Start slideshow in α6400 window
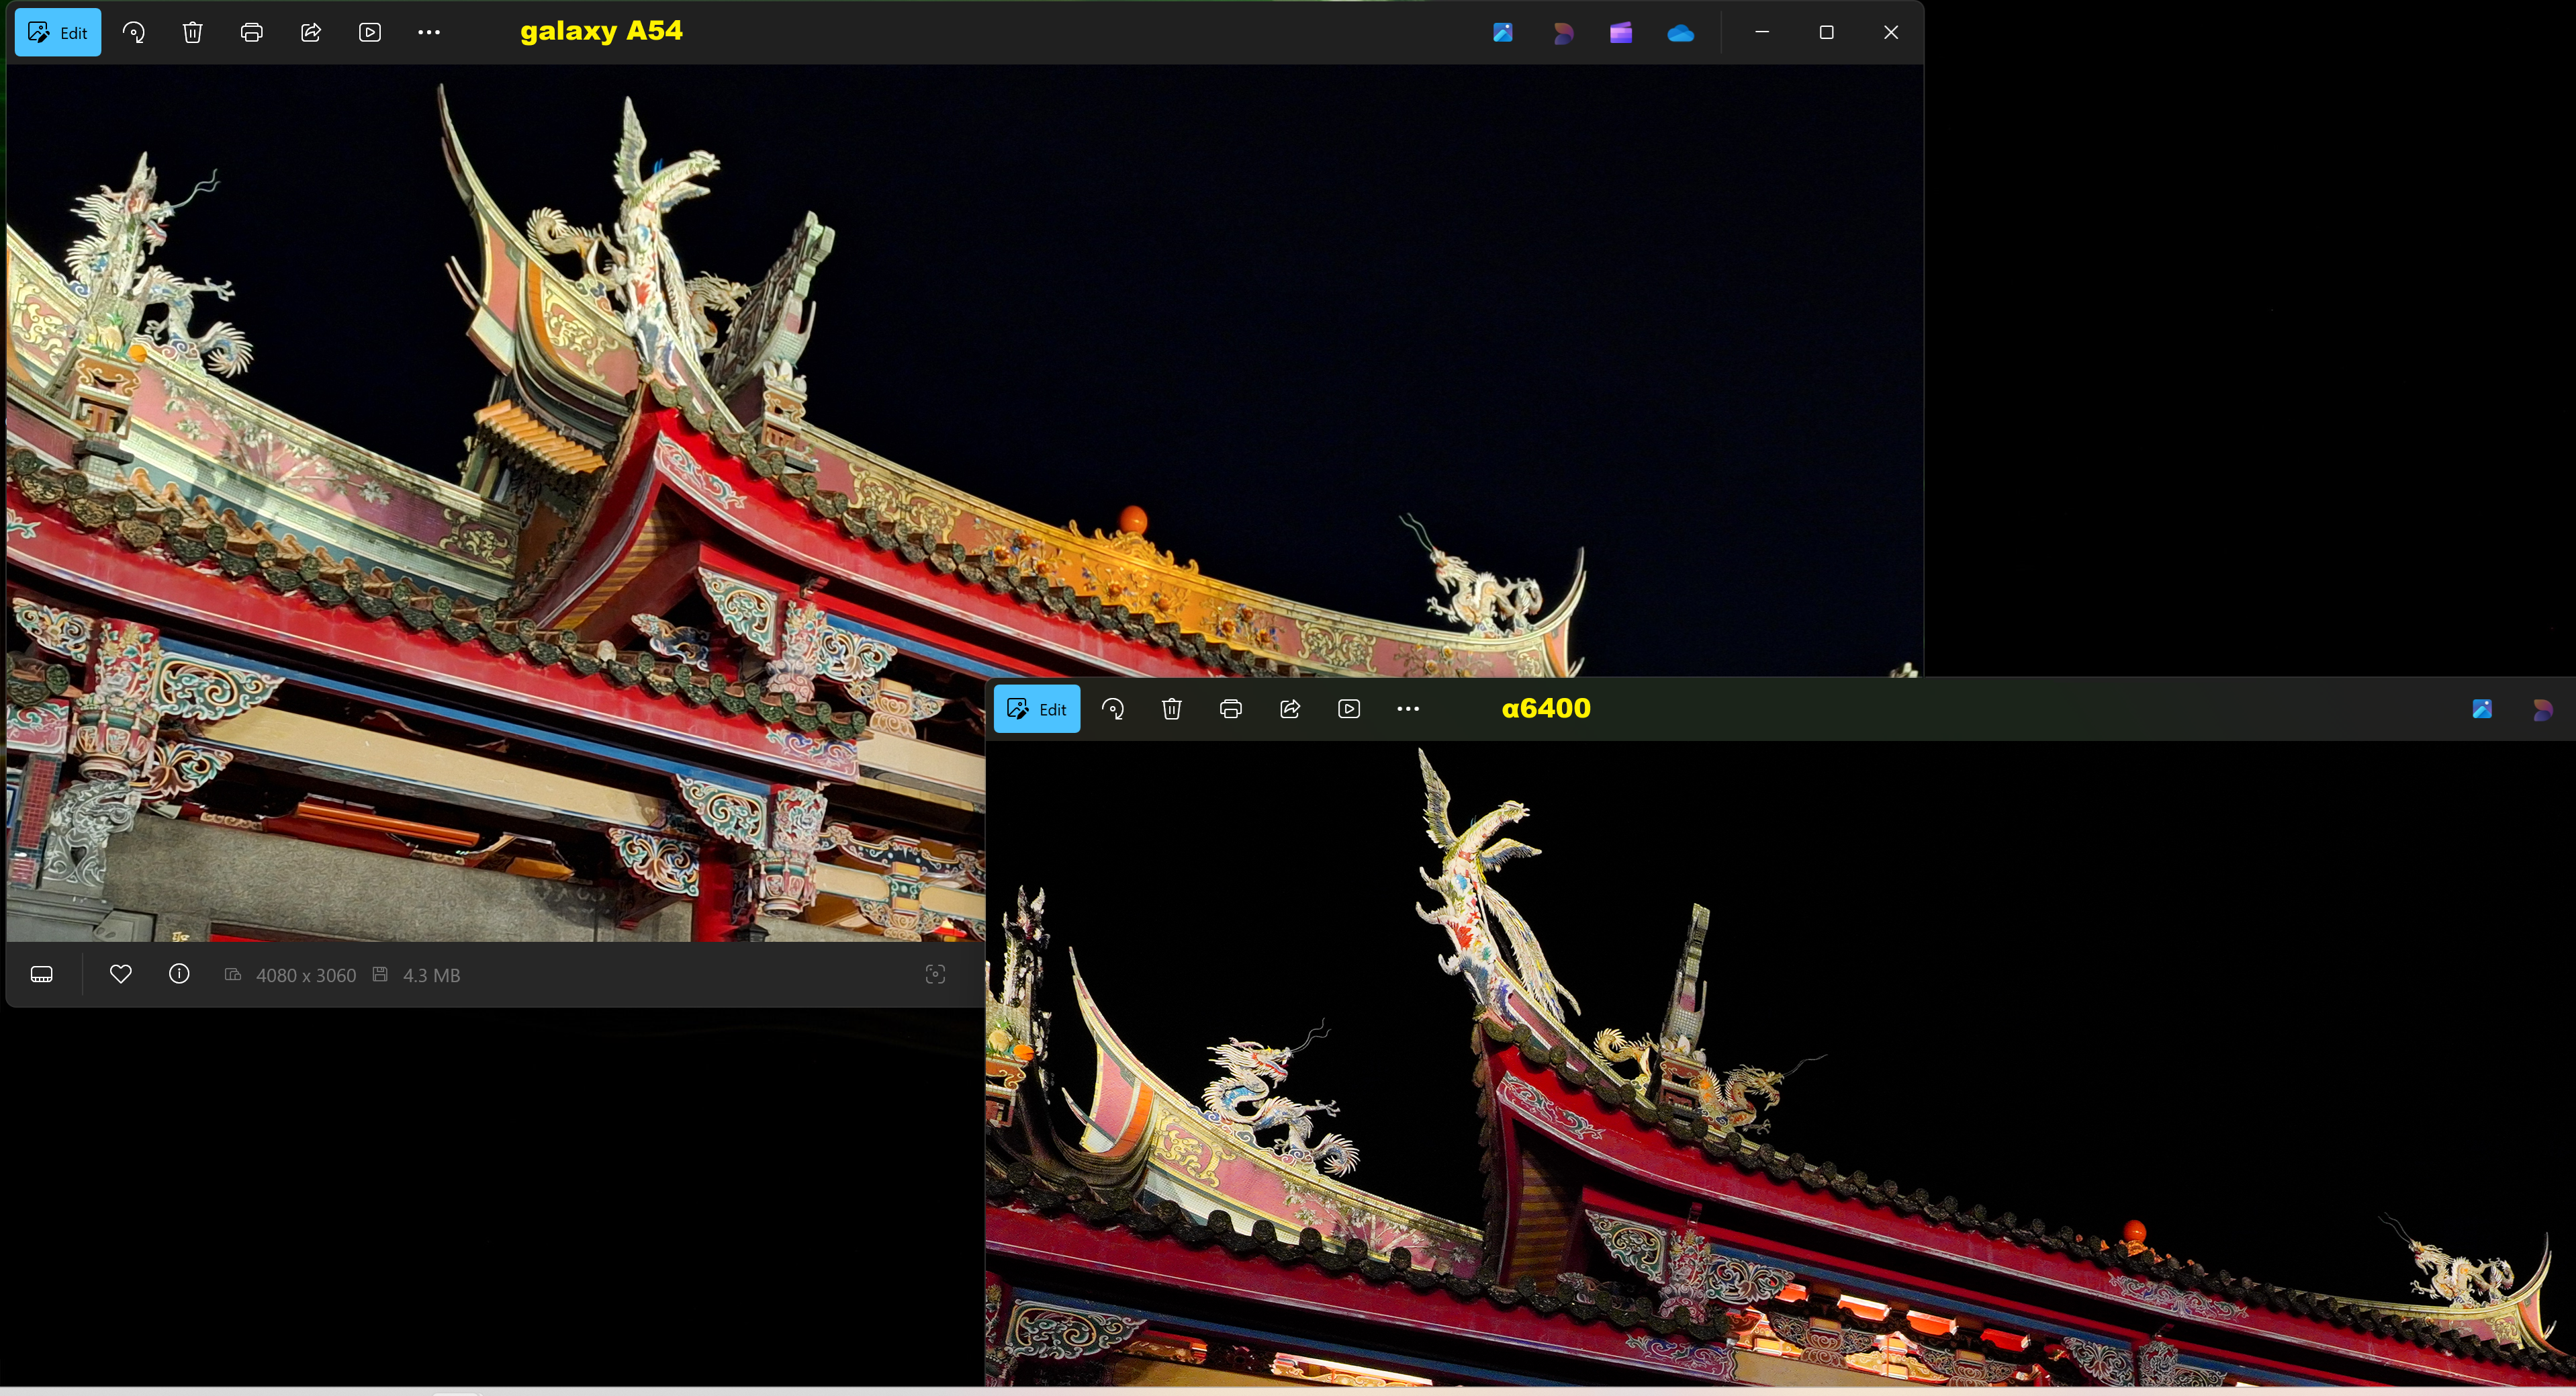2576x1396 pixels. [1349, 709]
